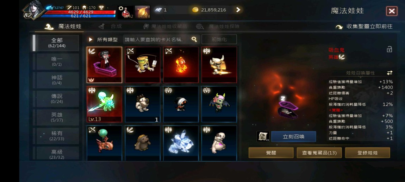Viewport: 405px width, 182px height.
Task: Open 收集聖靈立即前往 shortcut arrow
Action: pyautogui.click(x=339, y=27)
